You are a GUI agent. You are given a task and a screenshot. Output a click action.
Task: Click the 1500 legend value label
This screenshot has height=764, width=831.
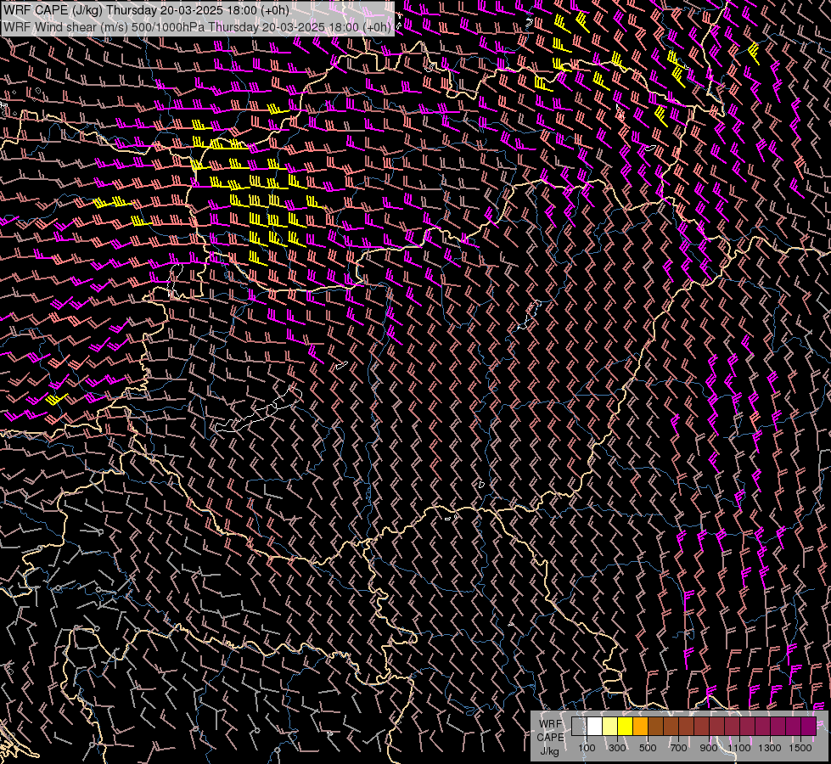click(x=800, y=748)
